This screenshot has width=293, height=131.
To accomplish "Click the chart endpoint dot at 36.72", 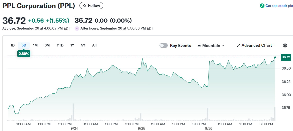I will coord(275,57).
